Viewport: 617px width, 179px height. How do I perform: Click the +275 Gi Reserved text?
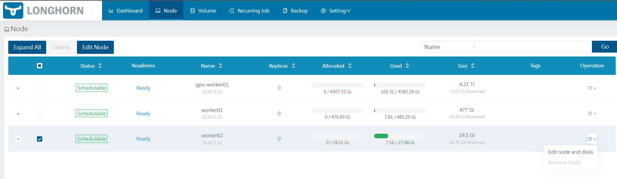point(467,91)
